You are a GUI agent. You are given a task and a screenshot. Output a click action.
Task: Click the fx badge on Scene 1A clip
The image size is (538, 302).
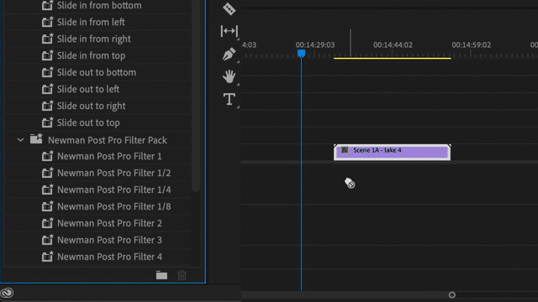tap(345, 150)
